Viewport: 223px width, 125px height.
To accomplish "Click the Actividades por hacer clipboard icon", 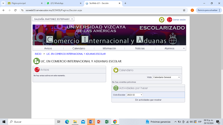I will pyautogui.click(x=116, y=88).
